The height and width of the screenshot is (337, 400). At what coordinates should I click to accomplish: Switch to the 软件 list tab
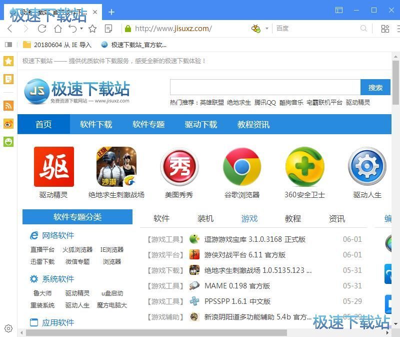pos(161,218)
